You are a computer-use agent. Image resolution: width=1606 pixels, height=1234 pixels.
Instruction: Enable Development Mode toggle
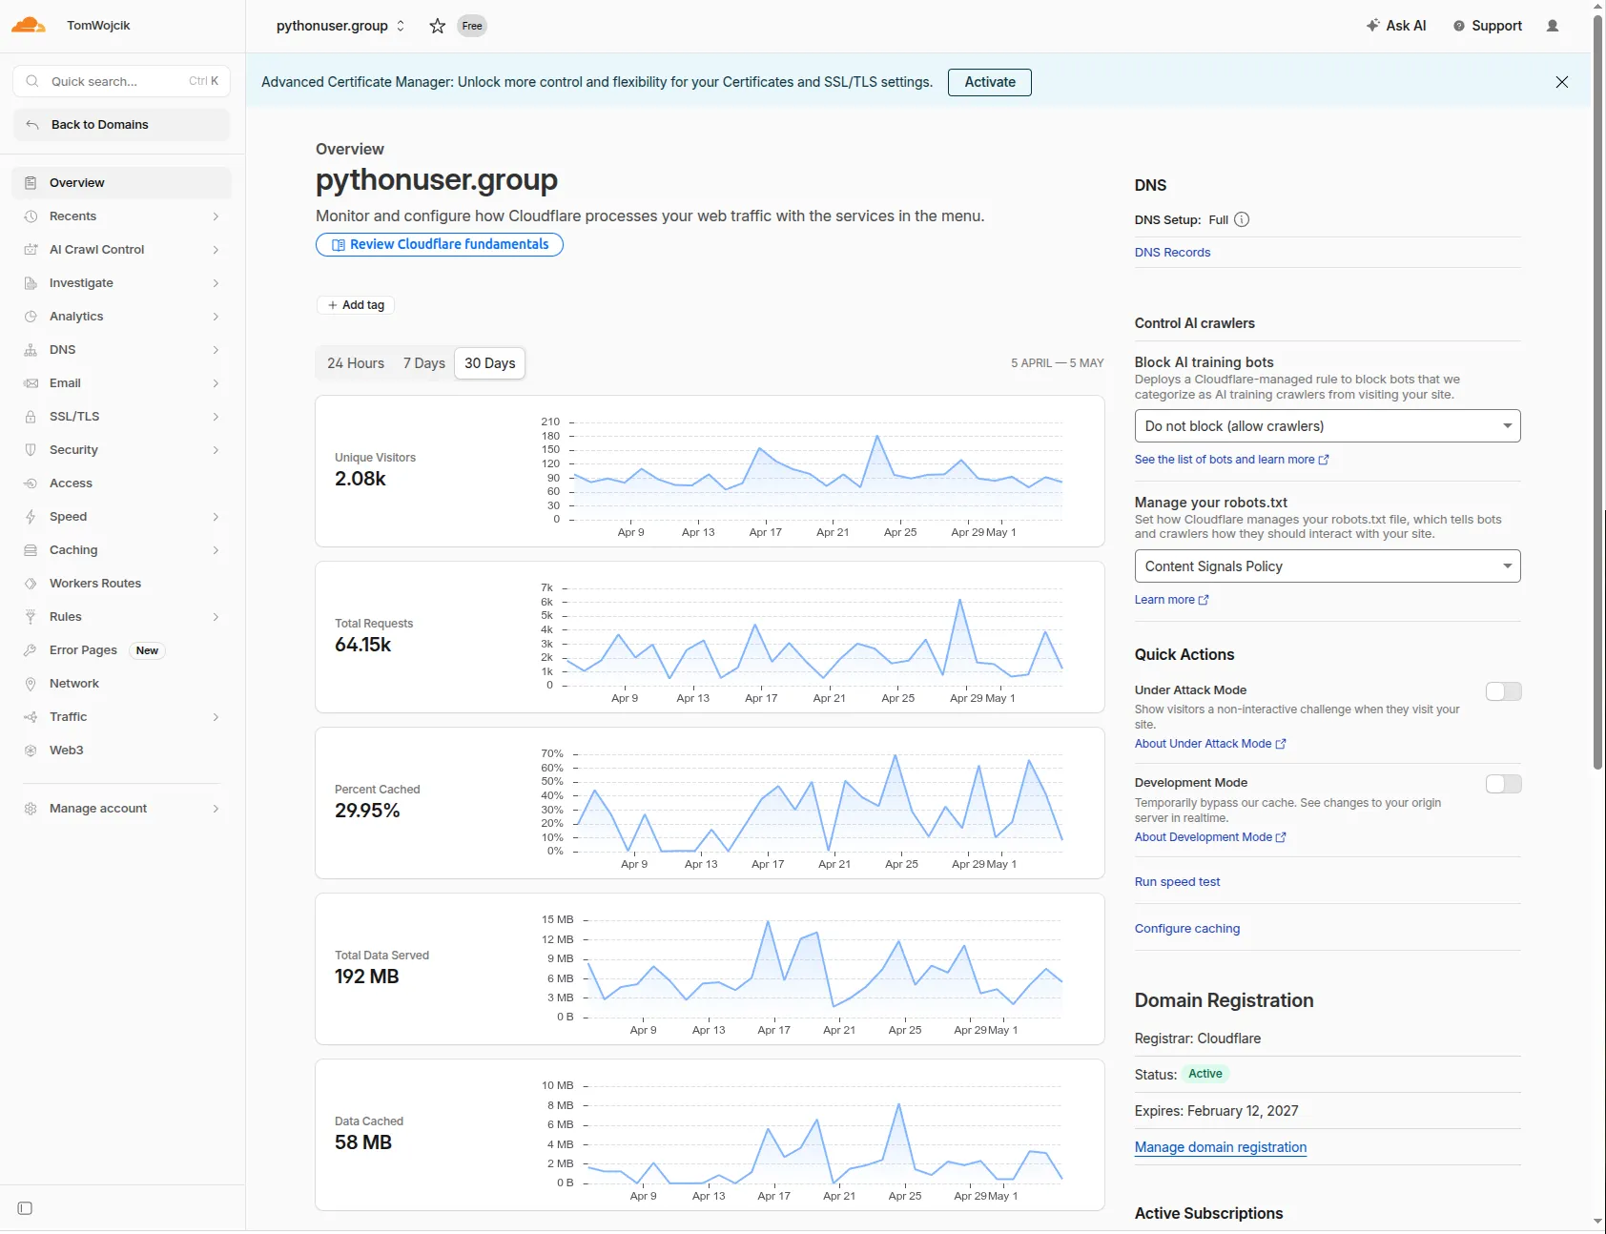coord(1503,784)
